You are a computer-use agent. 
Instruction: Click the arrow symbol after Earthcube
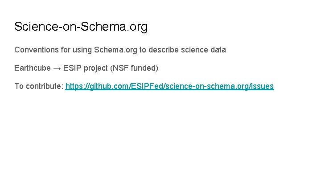(x=57, y=68)
